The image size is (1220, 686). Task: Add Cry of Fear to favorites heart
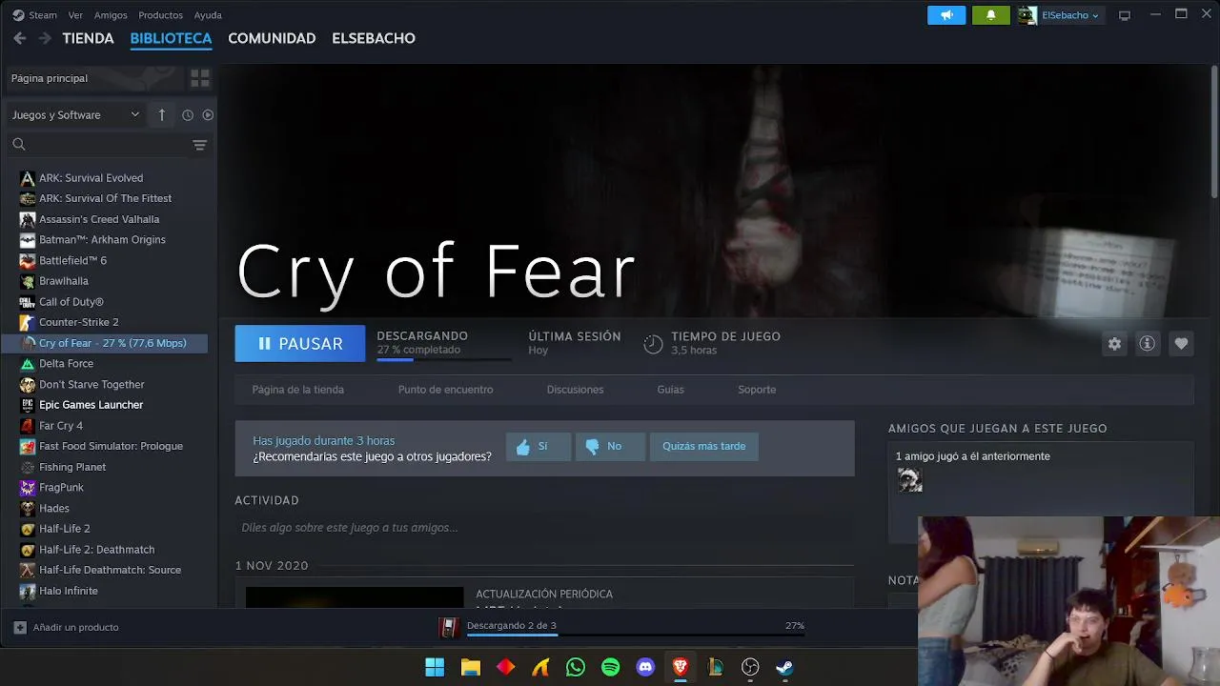(x=1181, y=344)
